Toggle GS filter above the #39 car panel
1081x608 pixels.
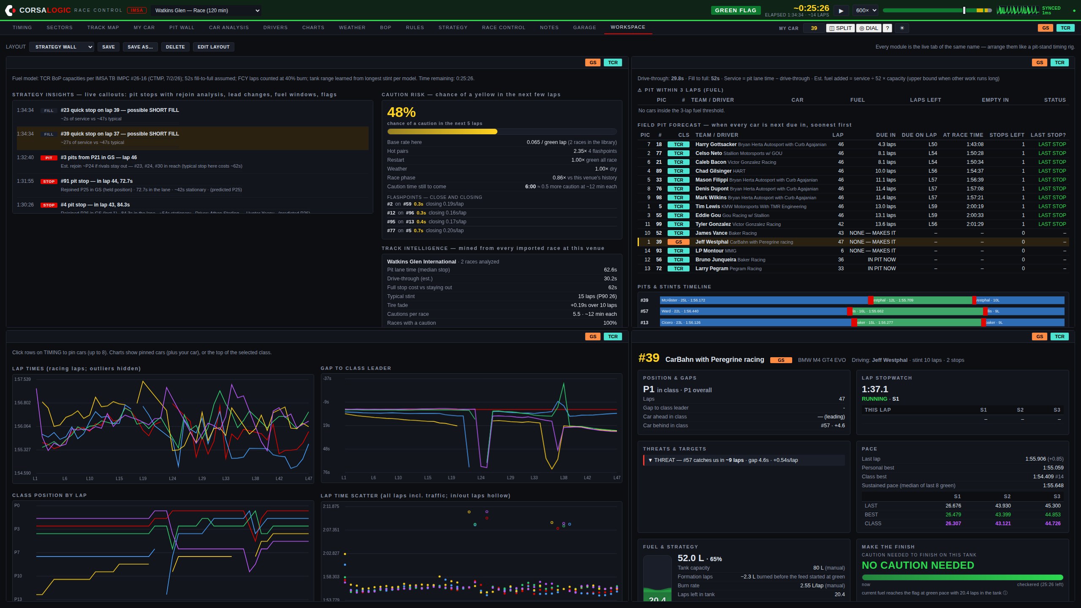(x=1039, y=337)
